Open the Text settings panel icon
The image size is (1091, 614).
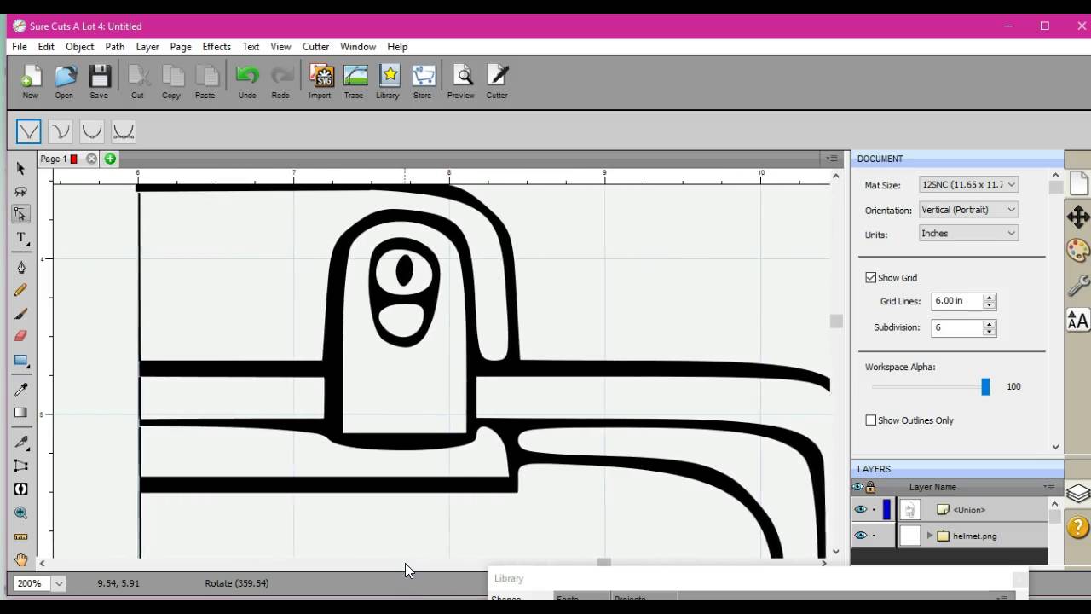1078,320
